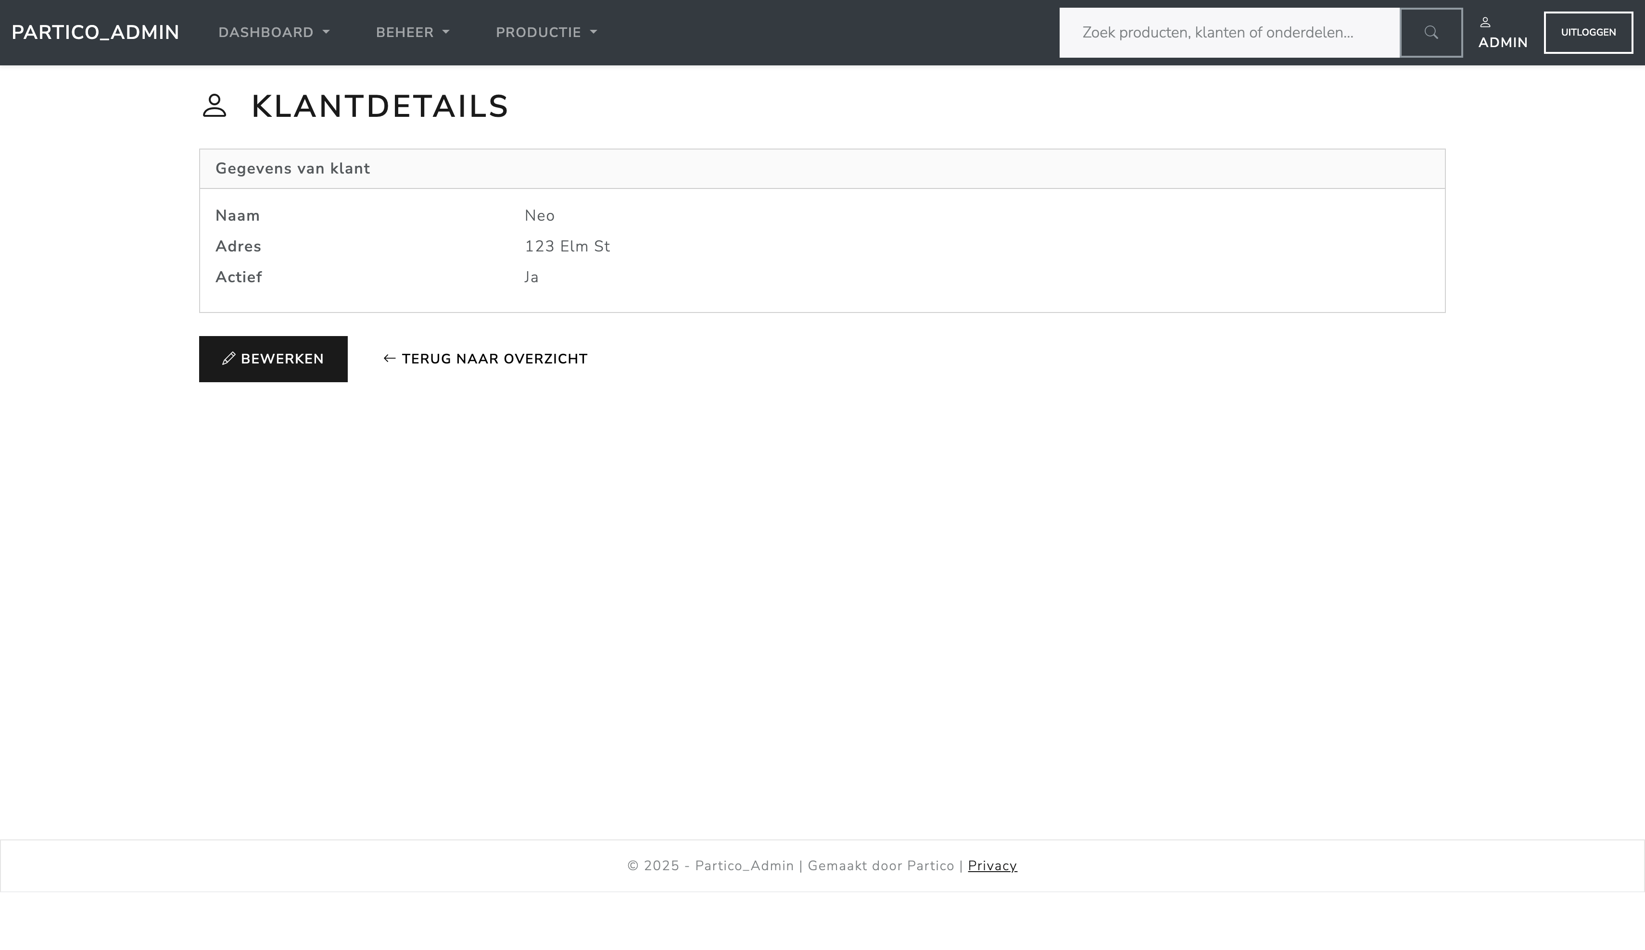Select the Actief value Ja

tap(531, 277)
